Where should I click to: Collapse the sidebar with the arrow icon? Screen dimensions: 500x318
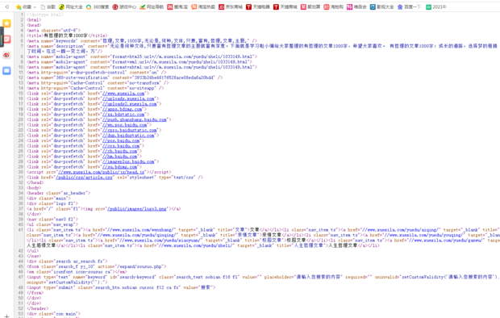pos(7,6)
